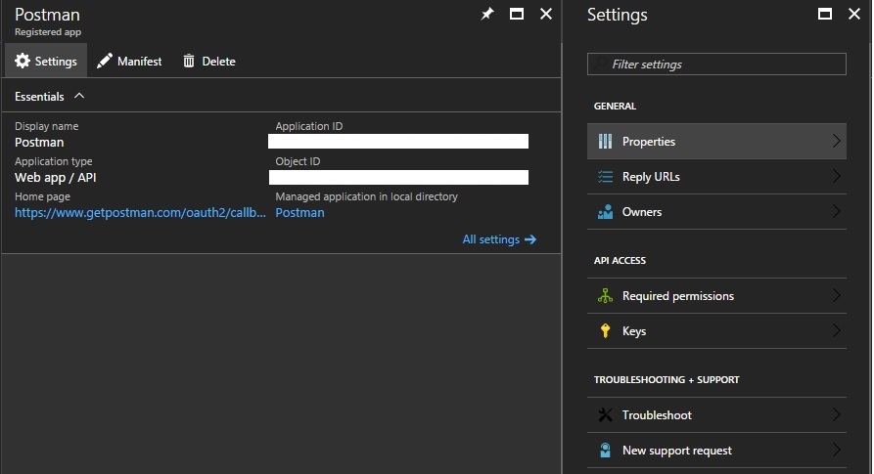This screenshot has width=874, height=474.
Task: Click the TROUBLESHOOTING + SUPPORT heading
Action: 667,379
